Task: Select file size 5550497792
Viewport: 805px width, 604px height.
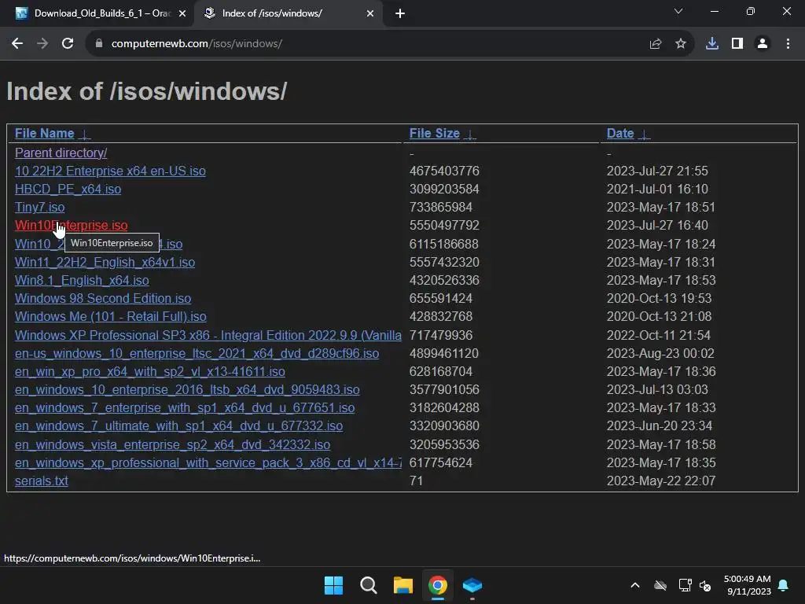Action: (444, 226)
